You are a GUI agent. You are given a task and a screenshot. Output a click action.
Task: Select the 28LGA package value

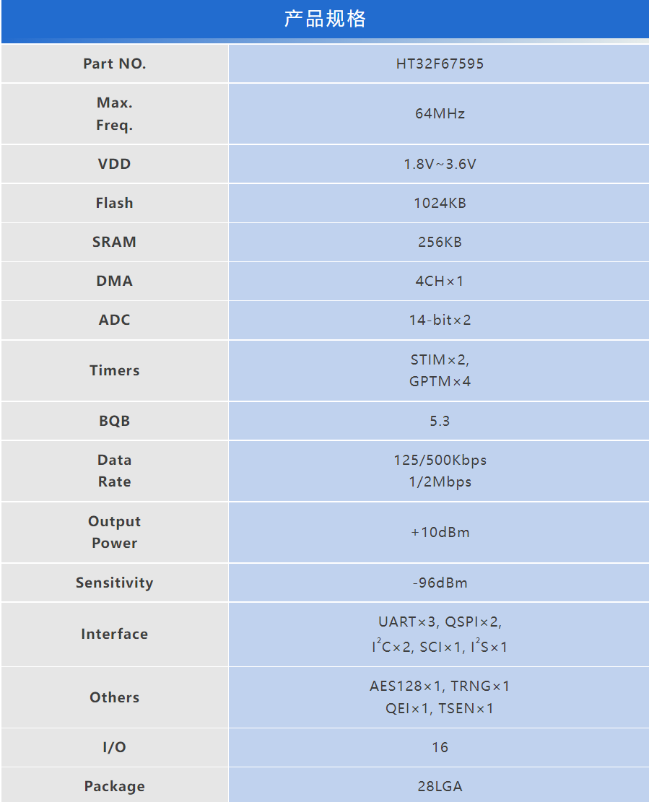tap(440, 786)
